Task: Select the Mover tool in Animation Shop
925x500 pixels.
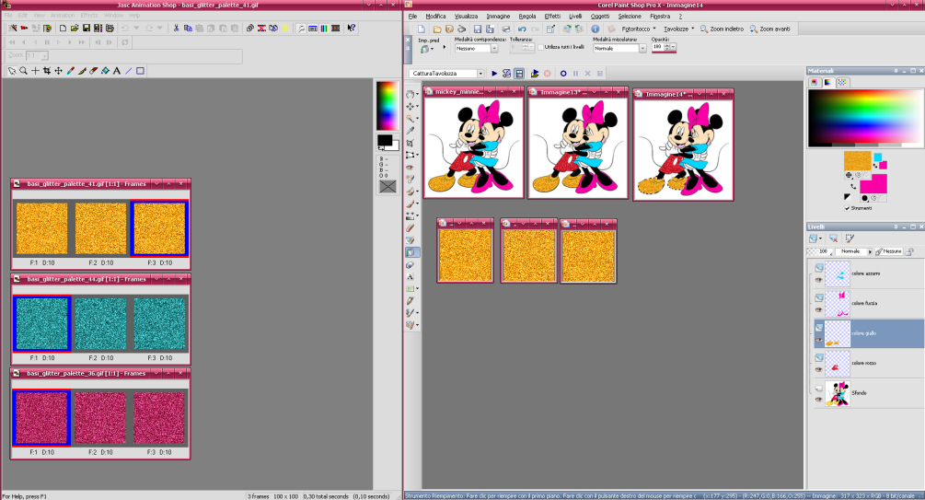Action: (58, 71)
